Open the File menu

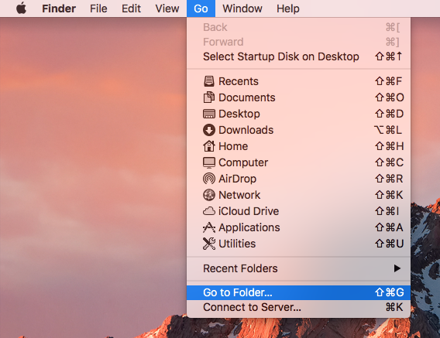tap(98, 9)
